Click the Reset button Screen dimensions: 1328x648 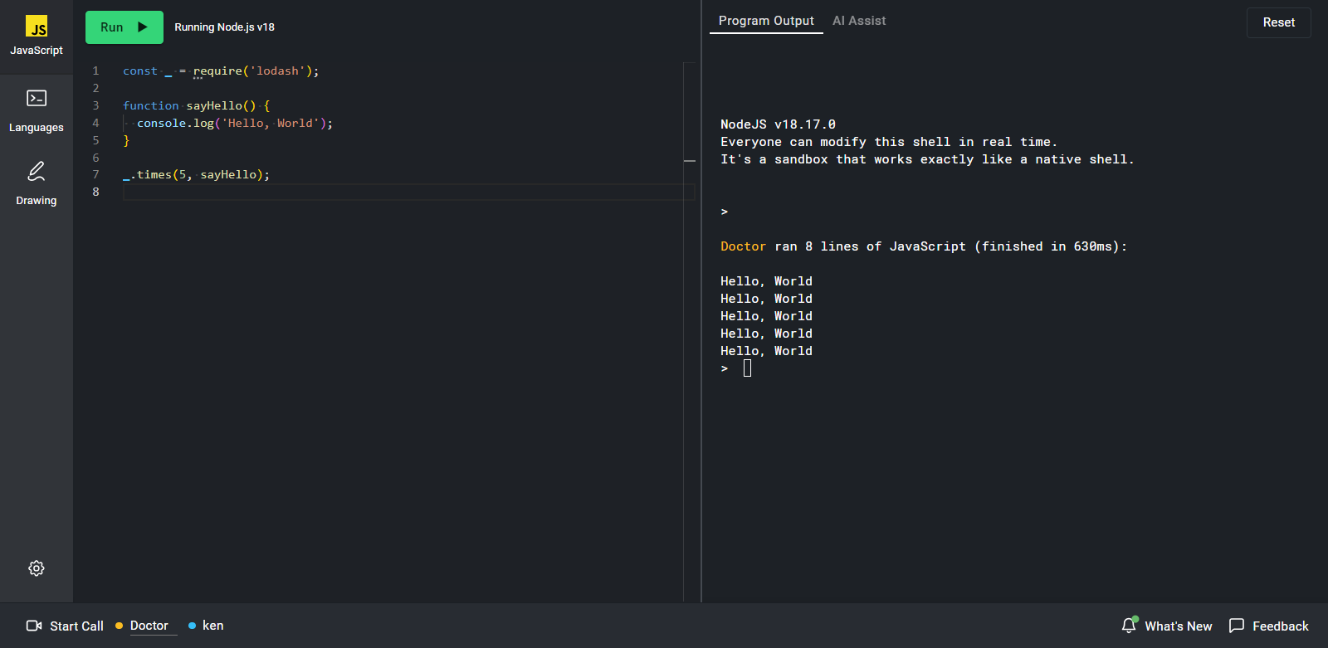pyautogui.click(x=1278, y=22)
